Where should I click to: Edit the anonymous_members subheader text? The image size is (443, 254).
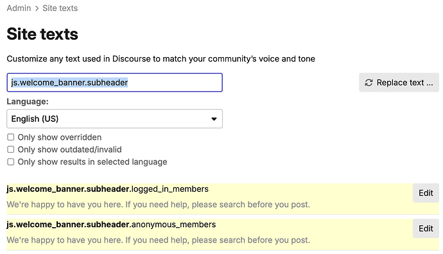[x=426, y=228]
